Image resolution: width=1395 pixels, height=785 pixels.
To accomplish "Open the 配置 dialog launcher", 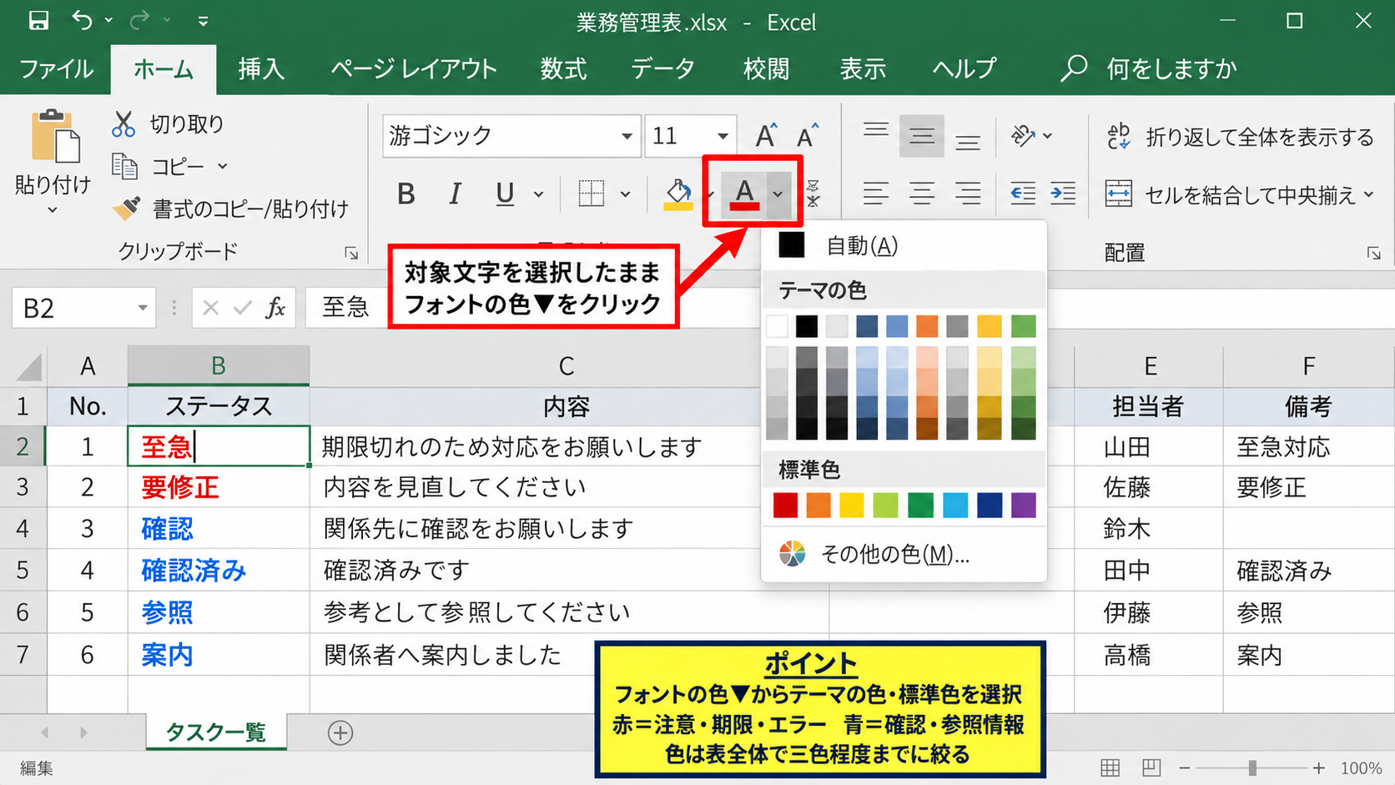I will 1373,253.
